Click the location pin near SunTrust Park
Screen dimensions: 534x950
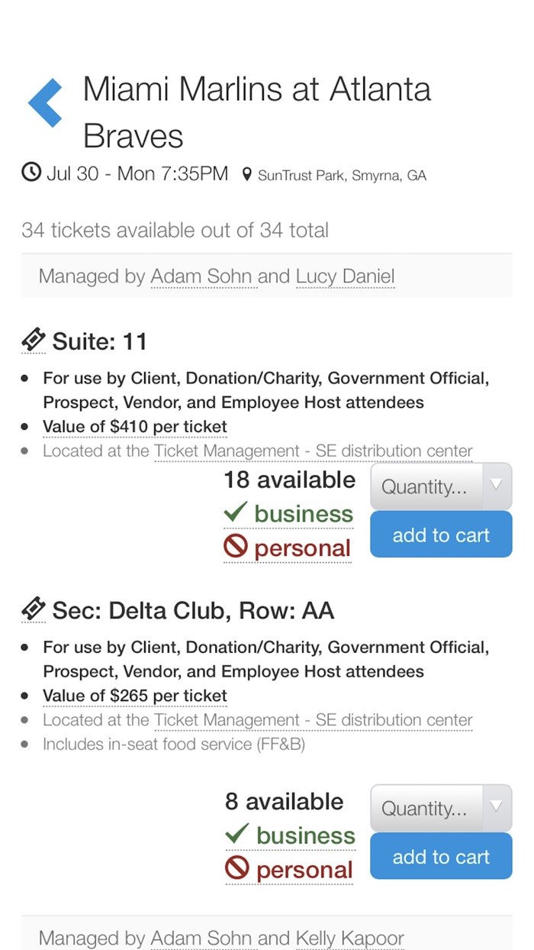(x=246, y=173)
